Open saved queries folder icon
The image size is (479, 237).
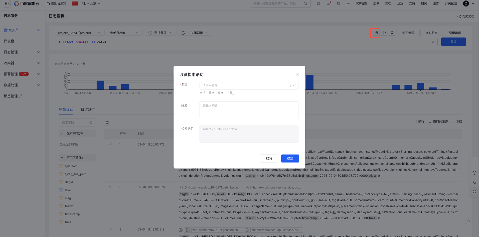click(376, 33)
